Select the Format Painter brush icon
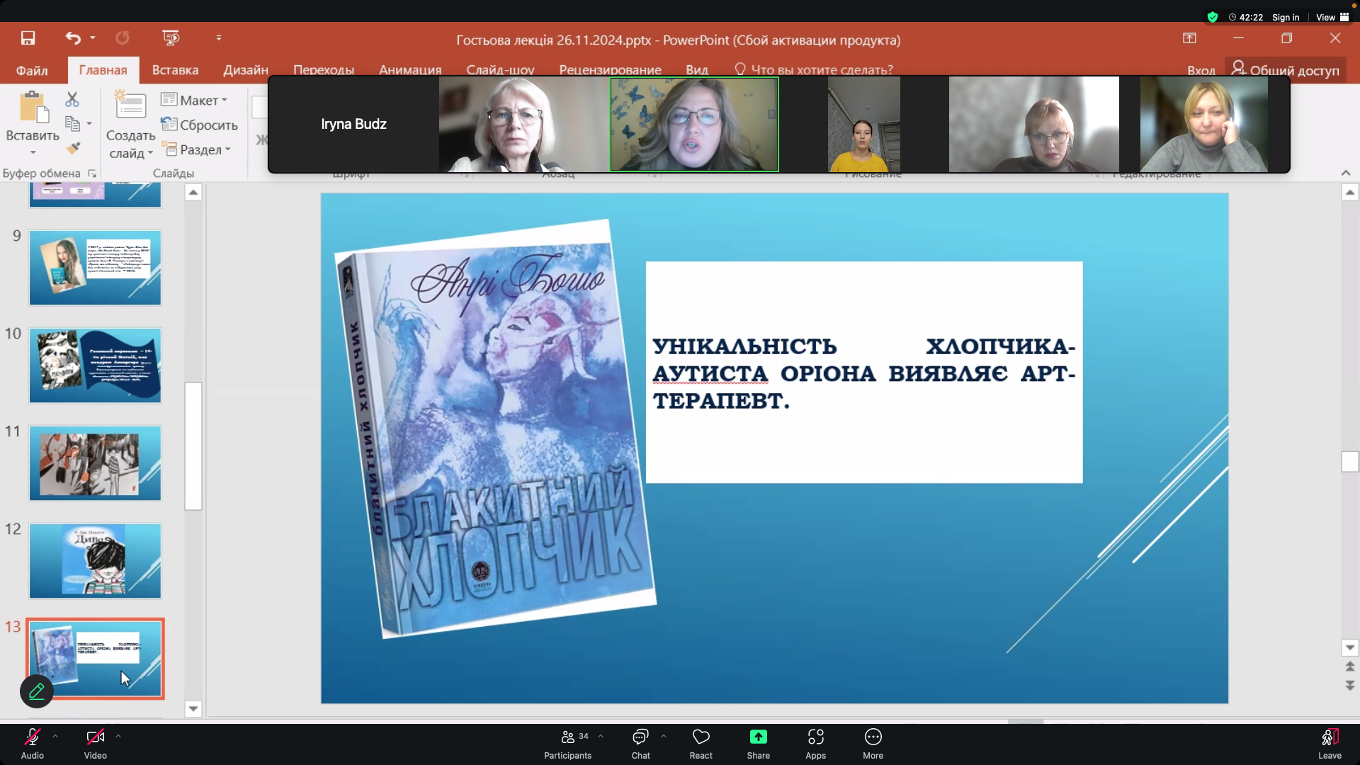The image size is (1360, 765). click(x=72, y=148)
